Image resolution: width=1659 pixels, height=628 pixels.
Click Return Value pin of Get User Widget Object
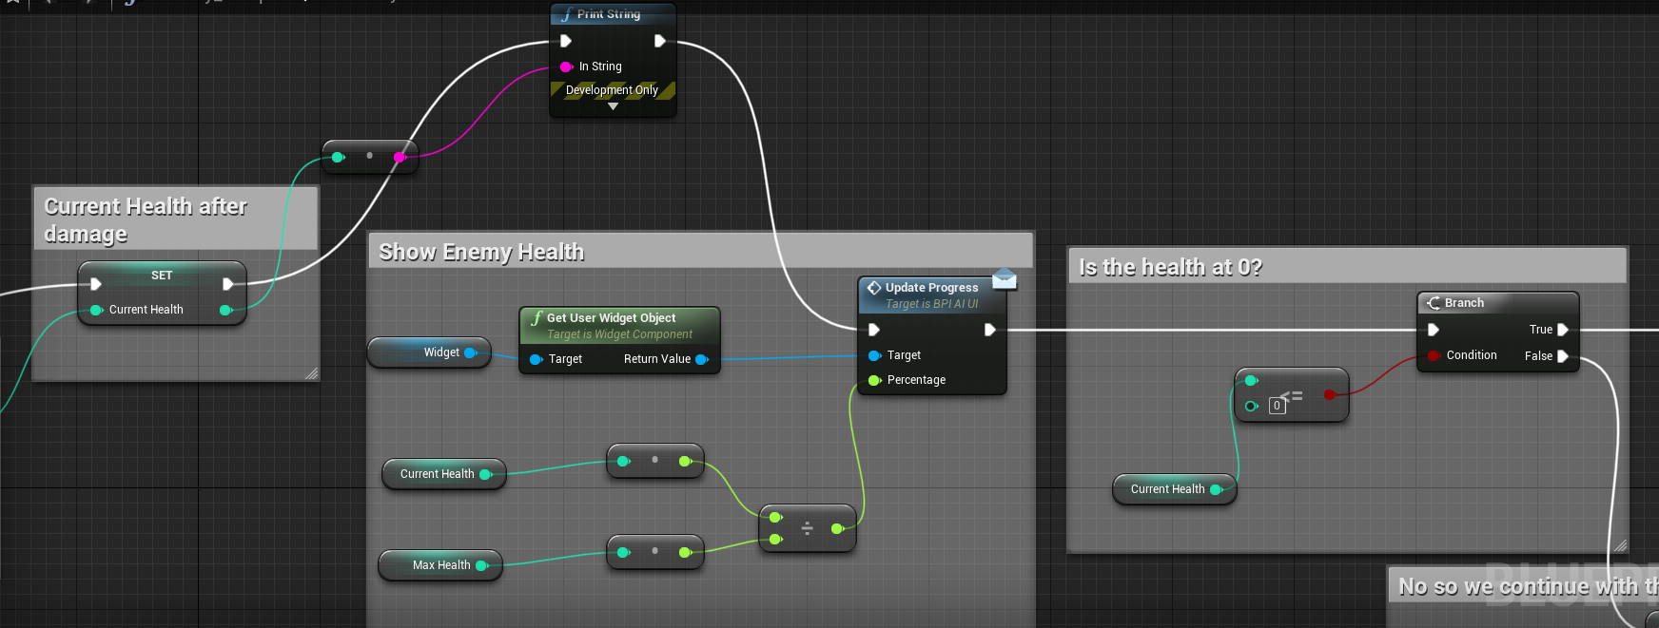click(x=702, y=359)
